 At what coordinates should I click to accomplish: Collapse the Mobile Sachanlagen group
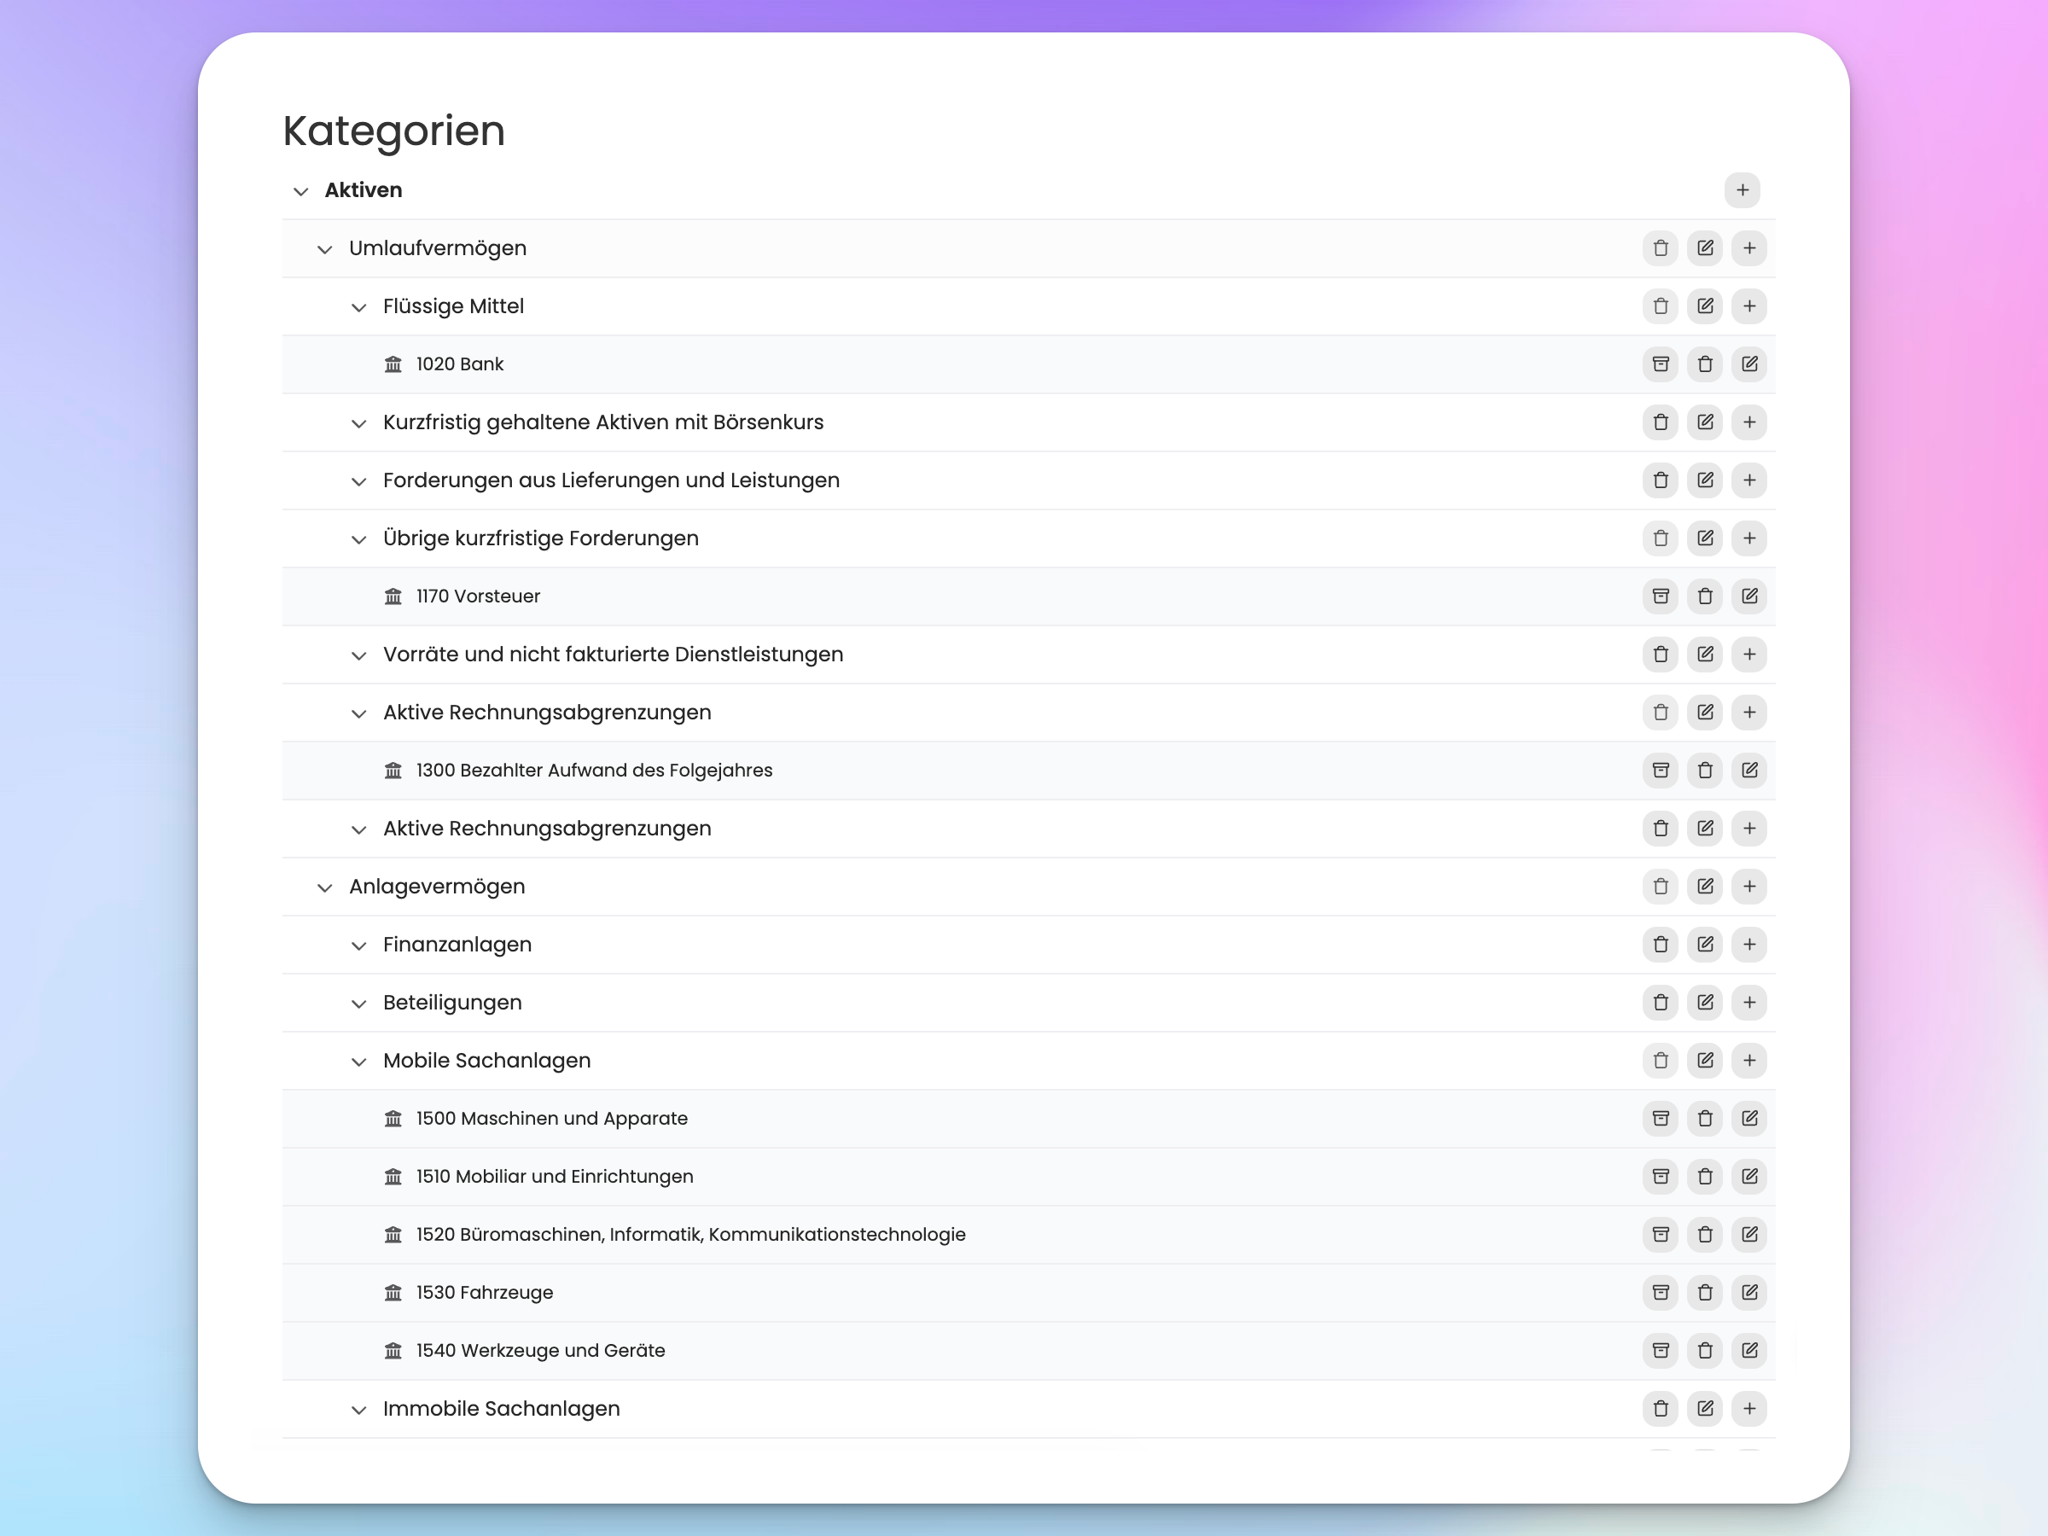[359, 1061]
